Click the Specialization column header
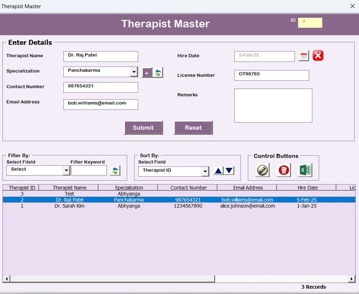The height and width of the screenshot is (294, 359). tap(128, 188)
